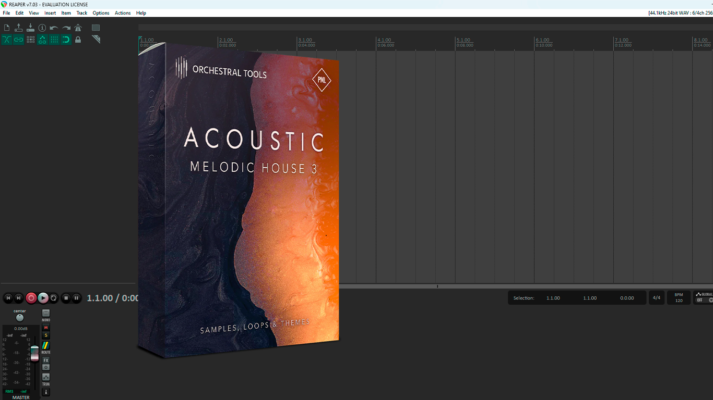Toggle ripple editing grid icon

pos(30,40)
